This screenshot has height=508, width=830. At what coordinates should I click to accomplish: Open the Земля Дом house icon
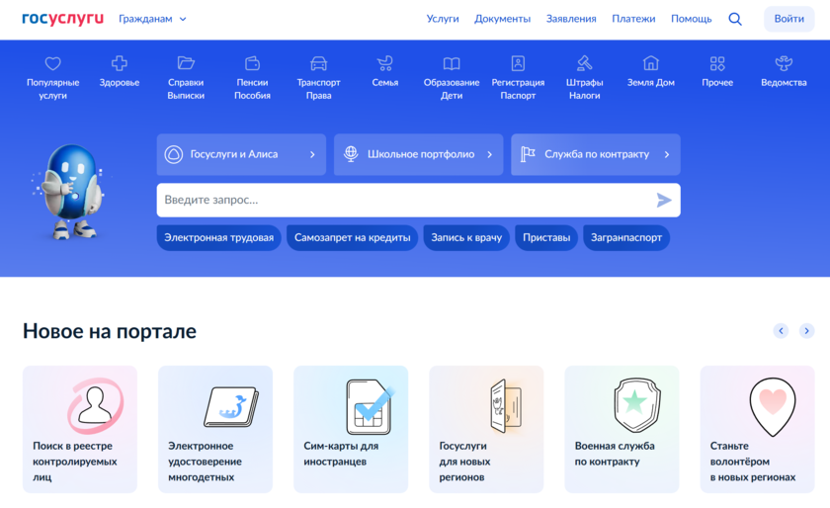point(650,64)
